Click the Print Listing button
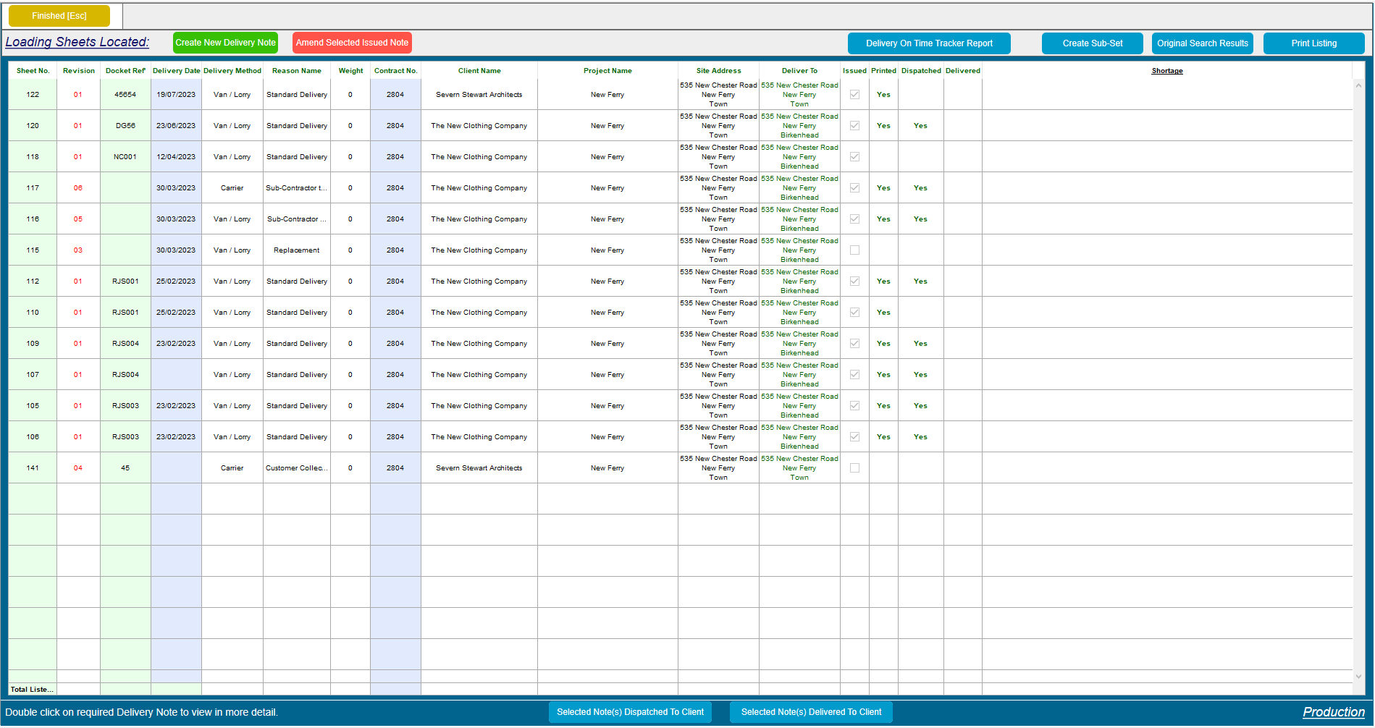This screenshot has width=1375, height=728. [x=1313, y=43]
